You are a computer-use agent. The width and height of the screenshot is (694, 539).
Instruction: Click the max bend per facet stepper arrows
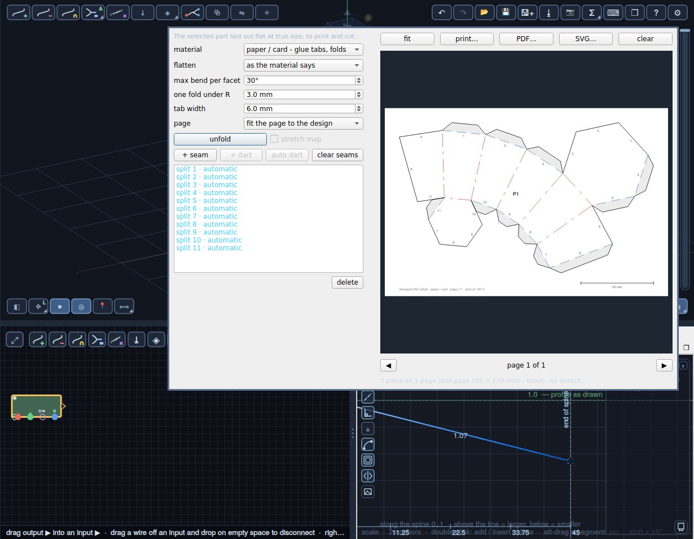coord(359,81)
